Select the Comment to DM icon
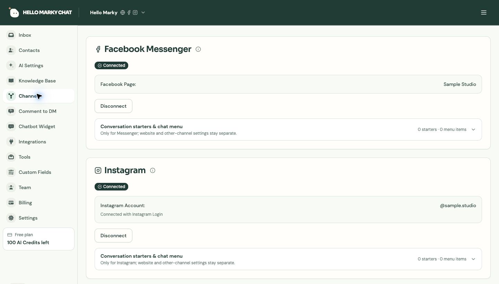 click(x=11, y=111)
